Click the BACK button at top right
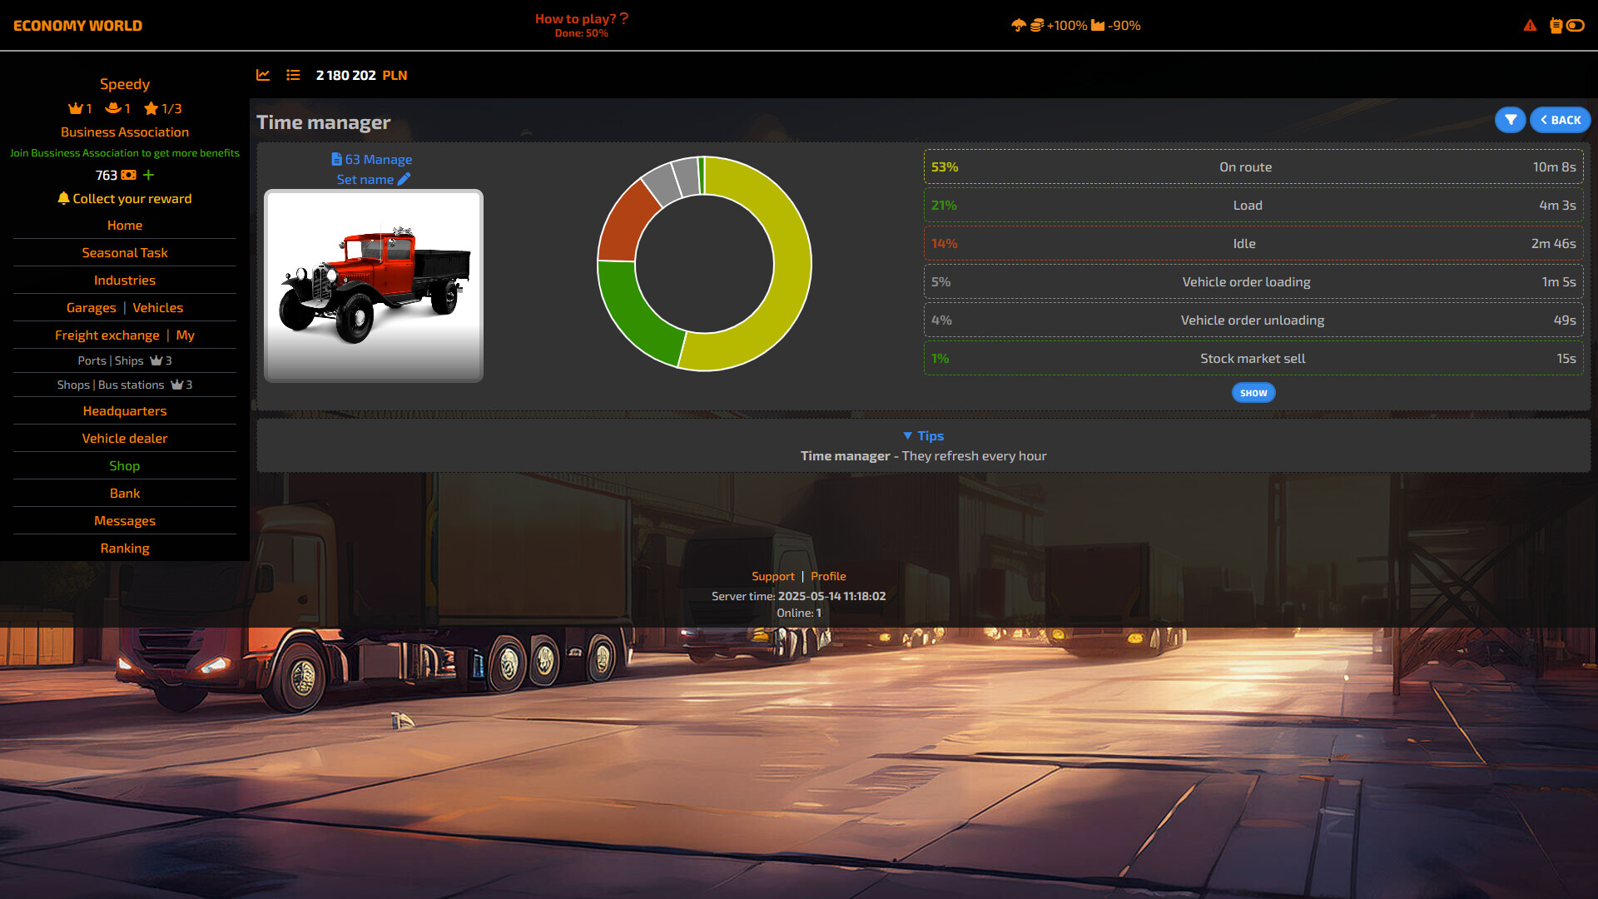 [x=1560, y=120]
